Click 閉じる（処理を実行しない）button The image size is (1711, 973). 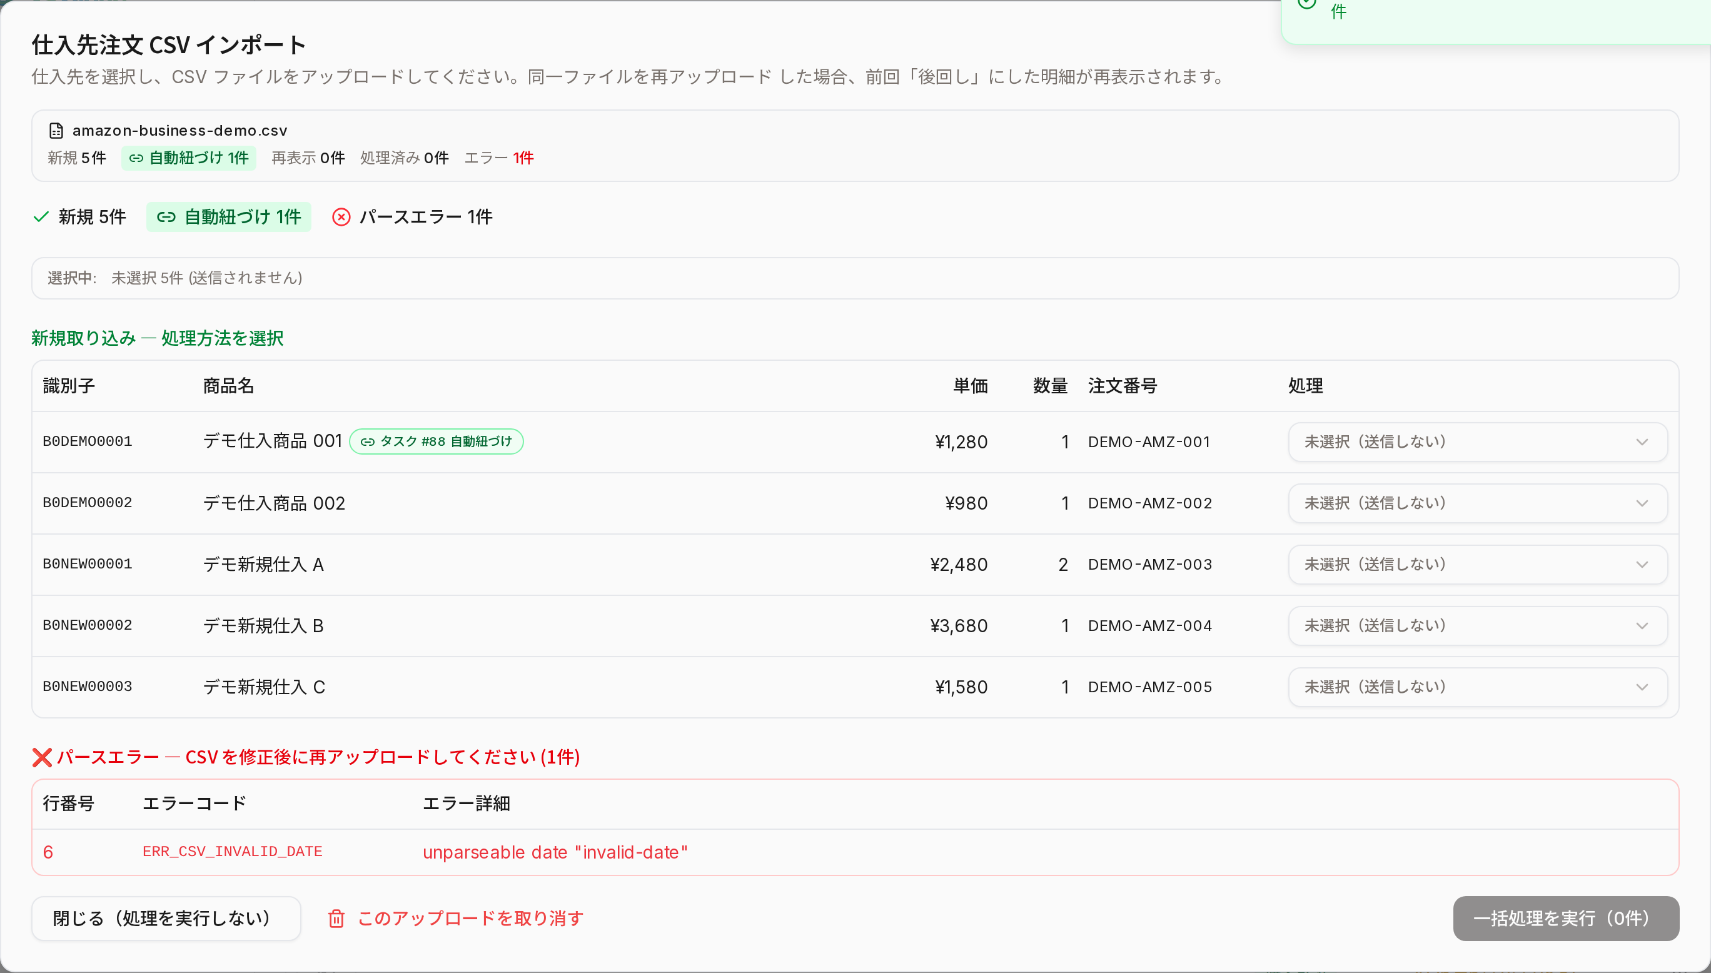tap(166, 919)
